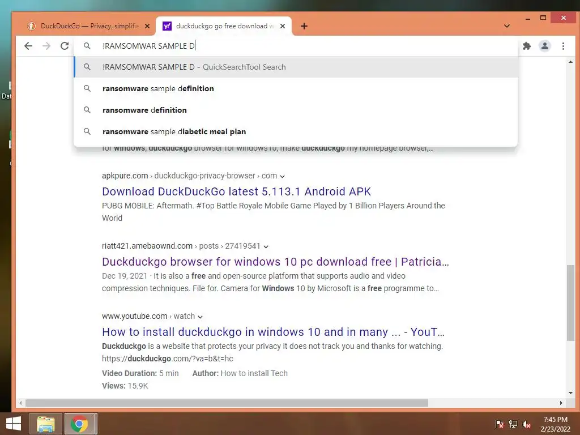Open the tab search chevron
Viewport: 580px width, 435px height.
pyautogui.click(x=507, y=26)
